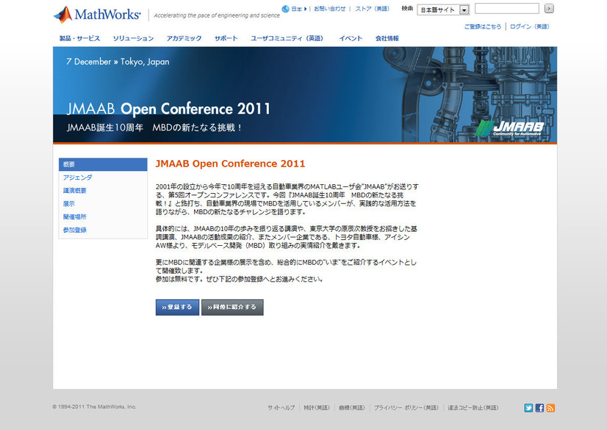The height and width of the screenshot is (430, 607).
Task: Open the 日本 country selector
Action: click(x=299, y=9)
